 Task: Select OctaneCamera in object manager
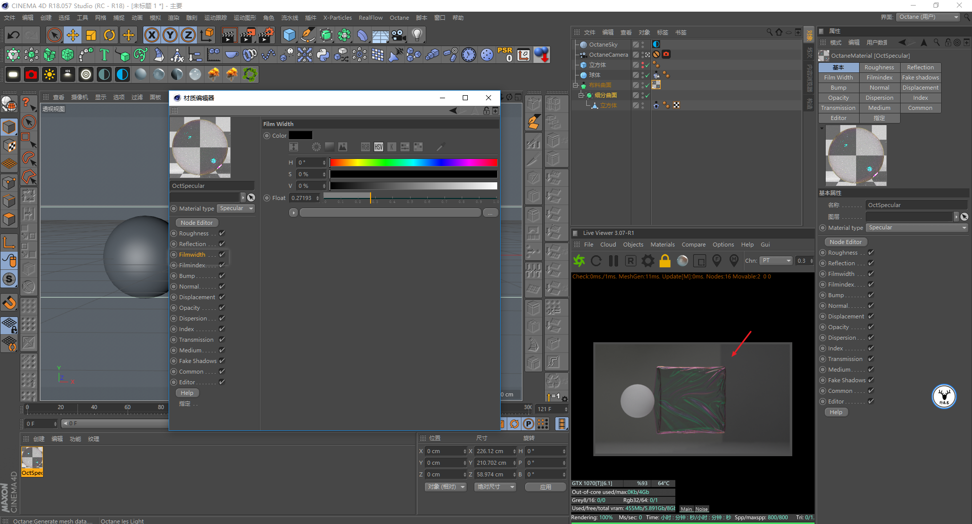pyautogui.click(x=608, y=55)
